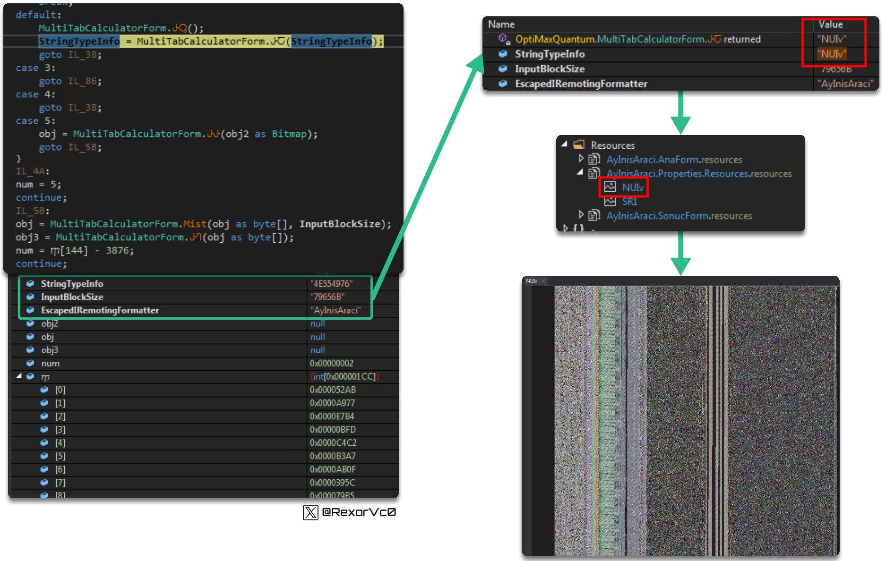The height and width of the screenshot is (561, 886).
Task: Open the SR1 resource tree item
Action: [629, 202]
